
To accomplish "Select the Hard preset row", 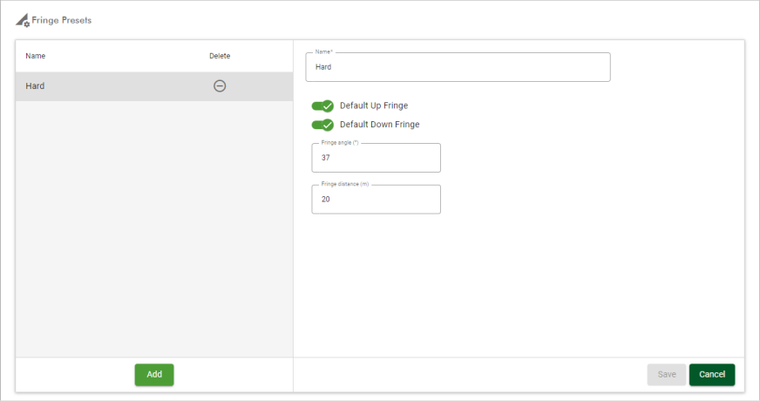I will (105, 86).
